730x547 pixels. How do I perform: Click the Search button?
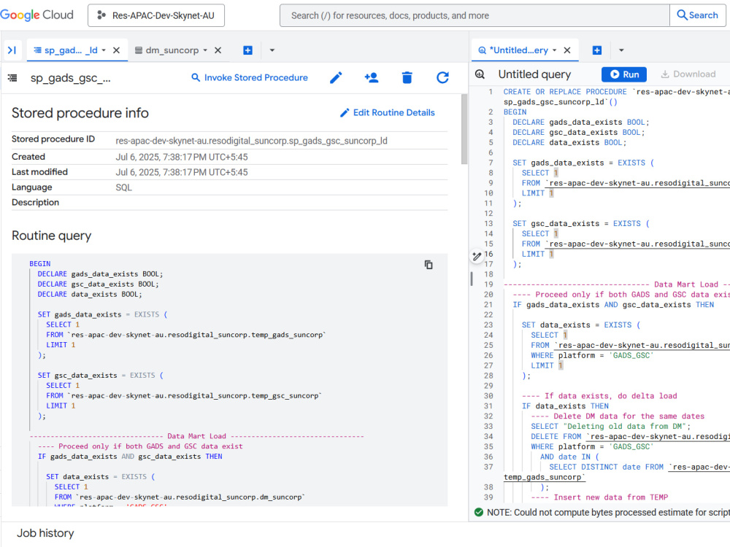tap(697, 15)
